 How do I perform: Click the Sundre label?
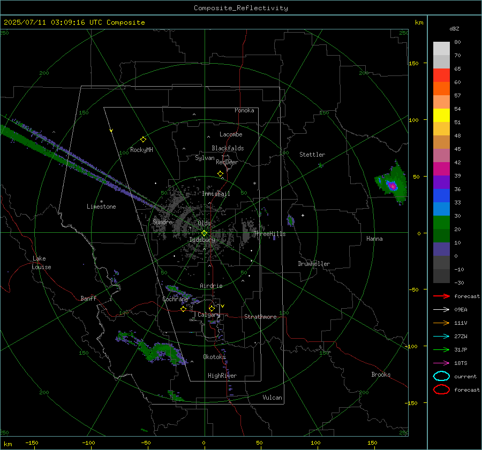[162, 222]
